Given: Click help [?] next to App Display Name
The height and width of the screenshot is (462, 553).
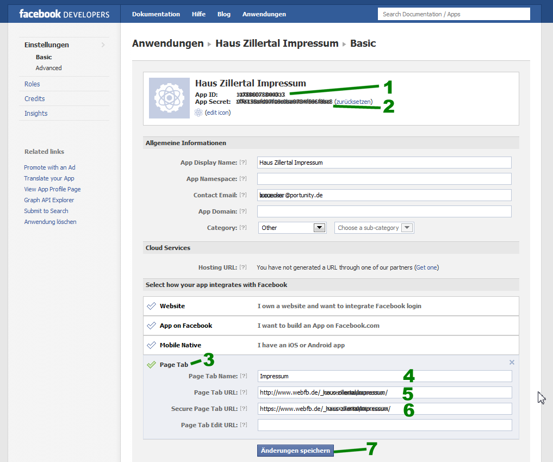Looking at the screenshot, I should click(x=243, y=163).
